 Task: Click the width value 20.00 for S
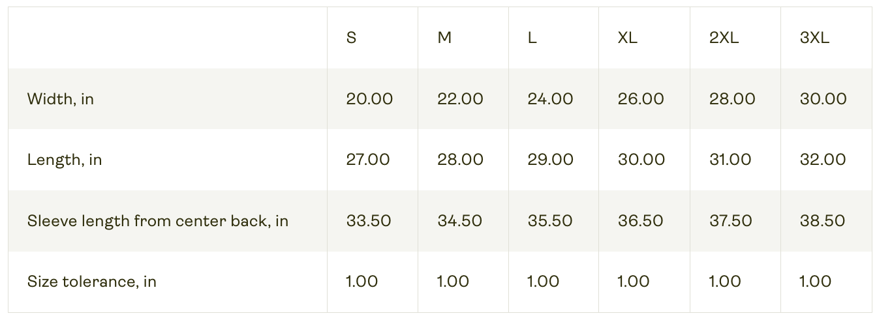[x=369, y=99]
